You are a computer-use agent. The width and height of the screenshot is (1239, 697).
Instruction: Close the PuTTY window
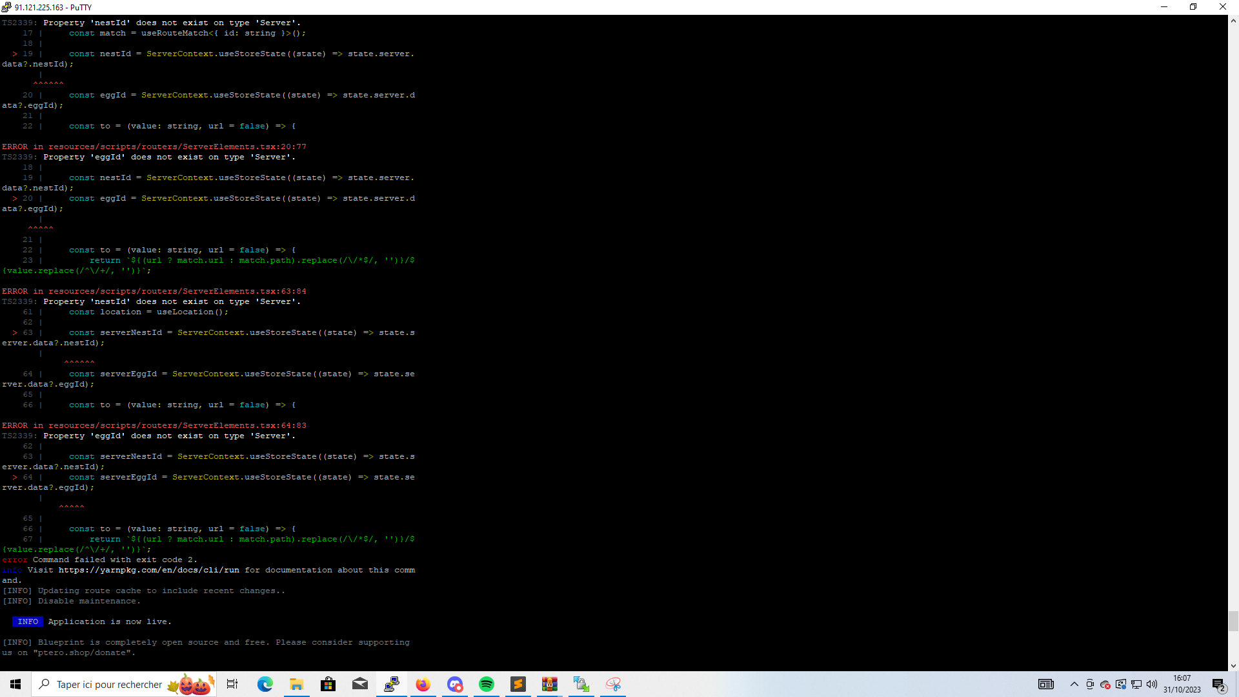tap(1223, 7)
